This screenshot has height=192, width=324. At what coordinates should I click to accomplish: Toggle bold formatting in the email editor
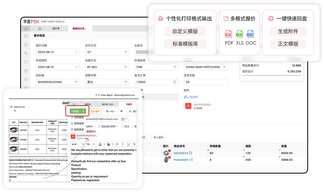(117, 144)
